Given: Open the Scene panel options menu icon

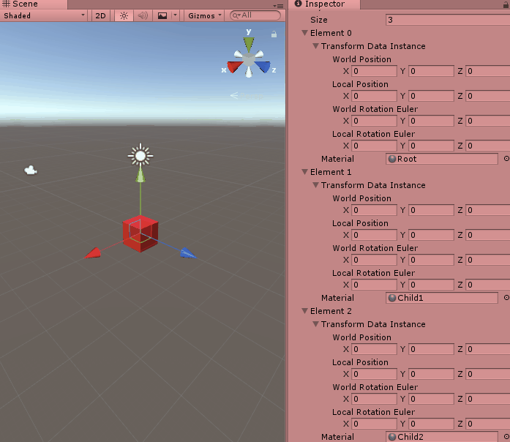Looking at the screenshot, I should [278, 6].
